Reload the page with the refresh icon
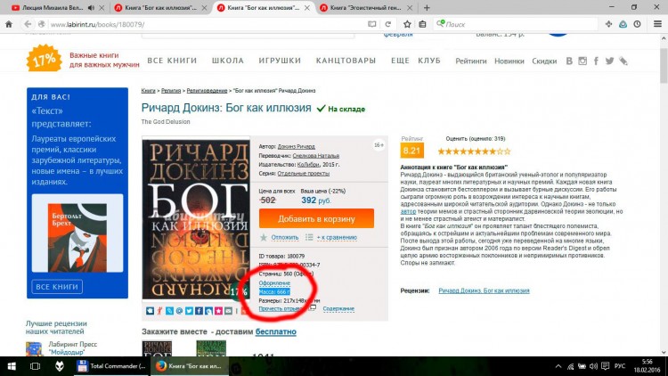 (x=387, y=24)
